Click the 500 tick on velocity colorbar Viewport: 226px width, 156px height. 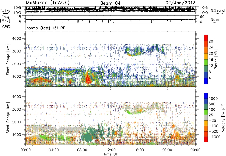point(212,104)
